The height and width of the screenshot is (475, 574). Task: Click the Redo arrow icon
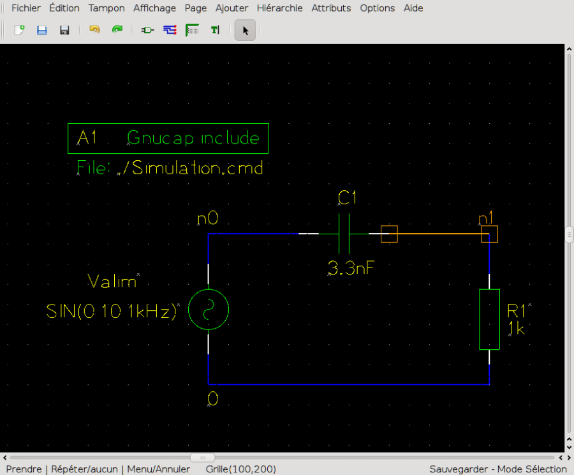117,29
